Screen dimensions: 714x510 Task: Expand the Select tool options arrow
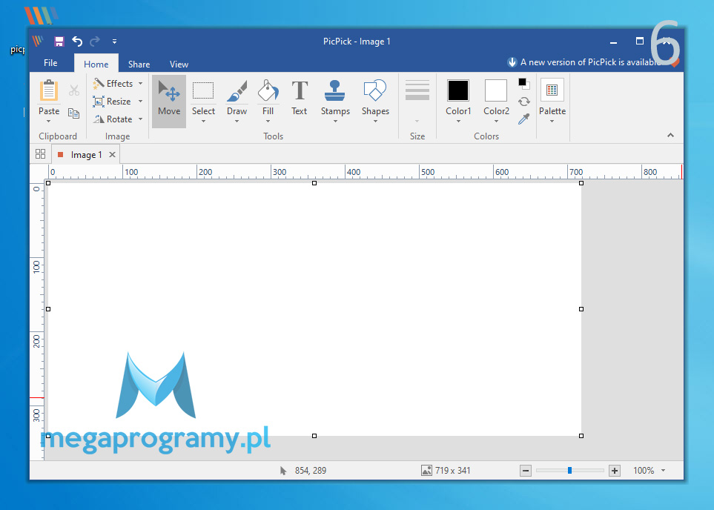pyautogui.click(x=204, y=121)
